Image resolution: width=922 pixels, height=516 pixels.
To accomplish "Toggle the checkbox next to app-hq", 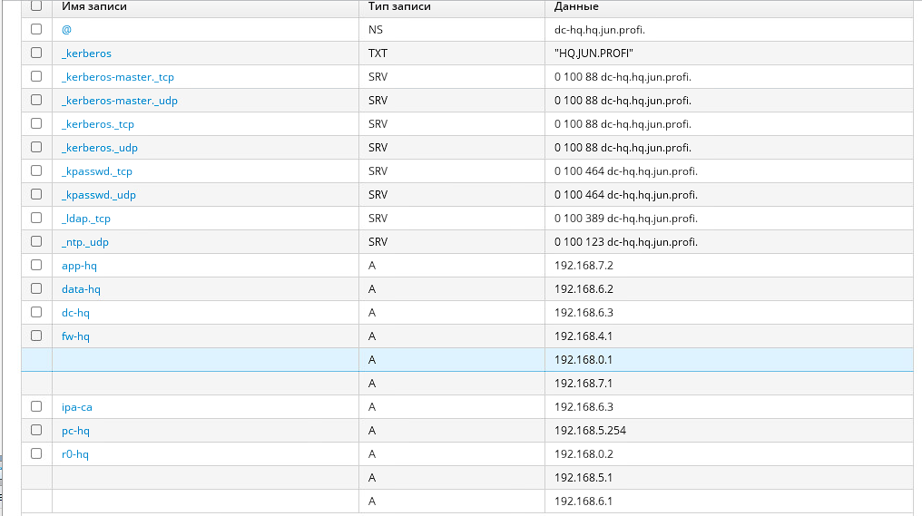I will (36, 265).
